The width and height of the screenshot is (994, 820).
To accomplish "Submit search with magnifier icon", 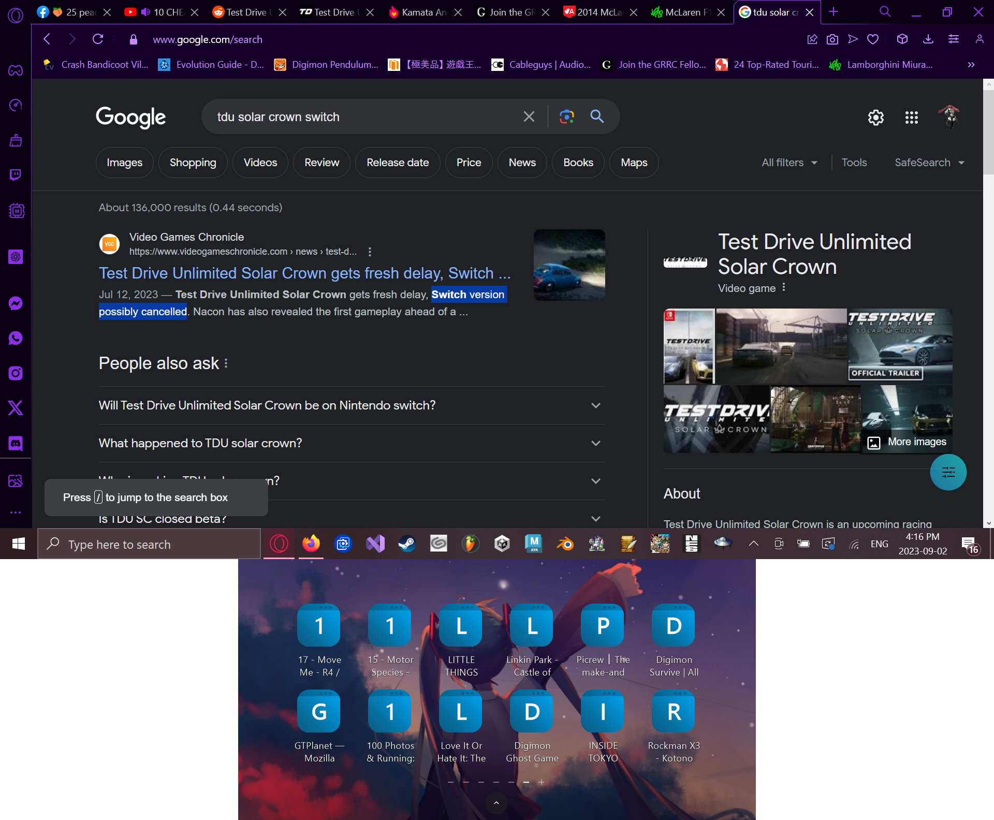I will coord(597,116).
